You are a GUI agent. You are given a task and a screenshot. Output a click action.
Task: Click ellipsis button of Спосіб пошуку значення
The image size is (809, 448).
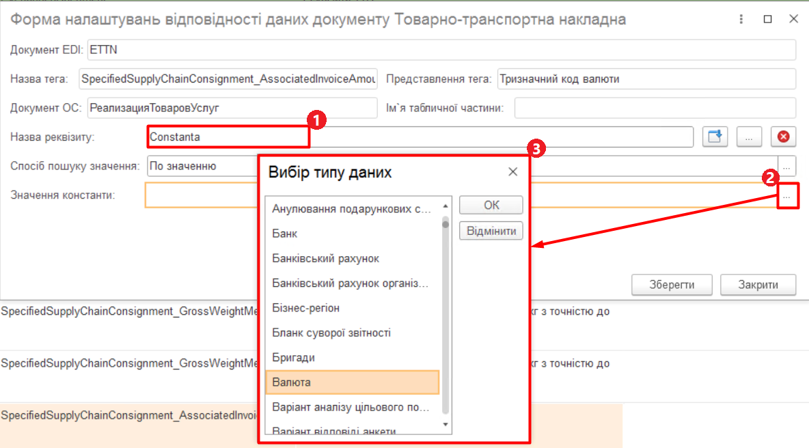coord(788,166)
